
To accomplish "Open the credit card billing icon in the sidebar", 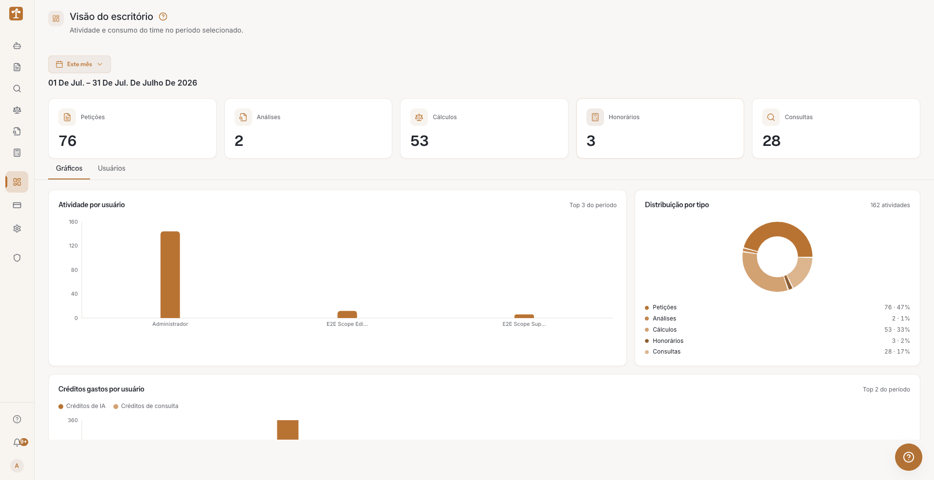I will [17, 205].
